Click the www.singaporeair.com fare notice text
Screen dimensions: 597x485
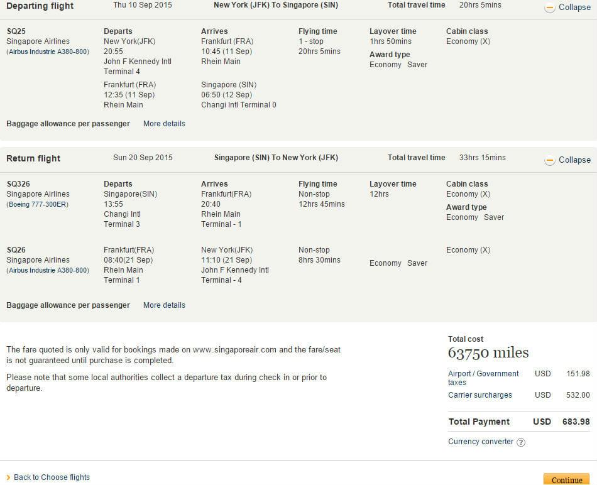(173, 355)
